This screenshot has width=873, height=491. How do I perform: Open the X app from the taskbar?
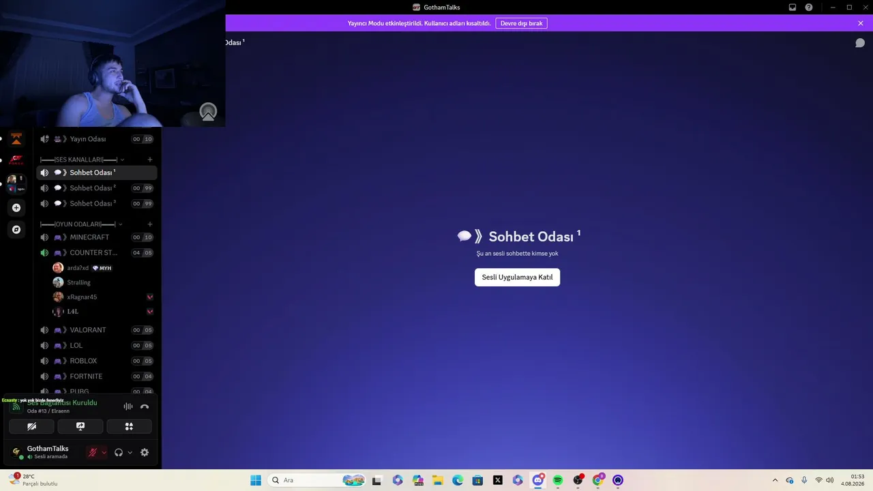(x=498, y=480)
